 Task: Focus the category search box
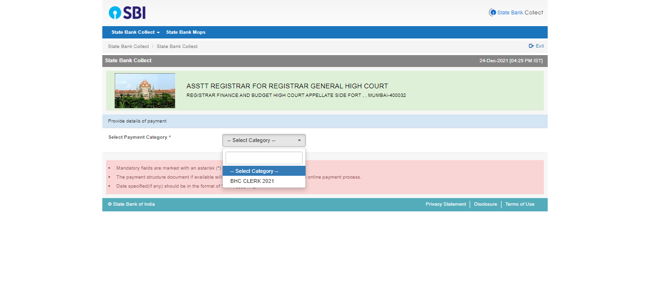point(264,158)
